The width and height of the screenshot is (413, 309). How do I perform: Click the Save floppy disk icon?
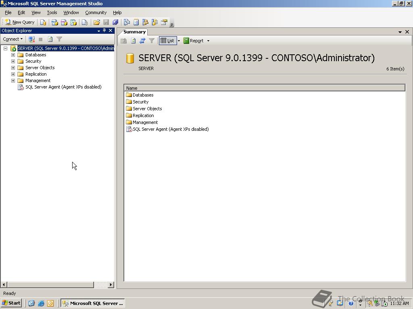pos(106,23)
